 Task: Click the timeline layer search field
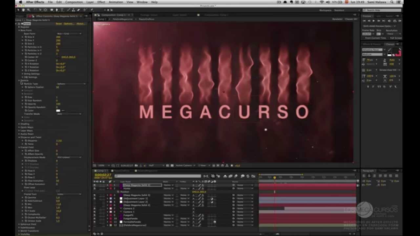tap(157, 176)
